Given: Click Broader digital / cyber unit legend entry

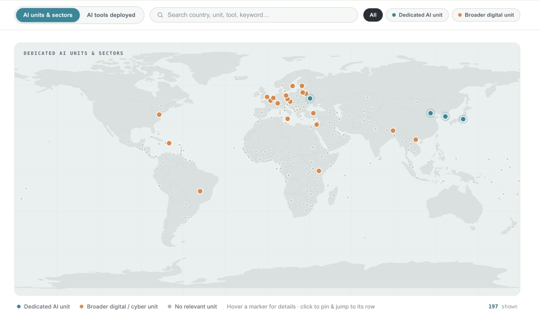Looking at the screenshot, I should pos(119,306).
